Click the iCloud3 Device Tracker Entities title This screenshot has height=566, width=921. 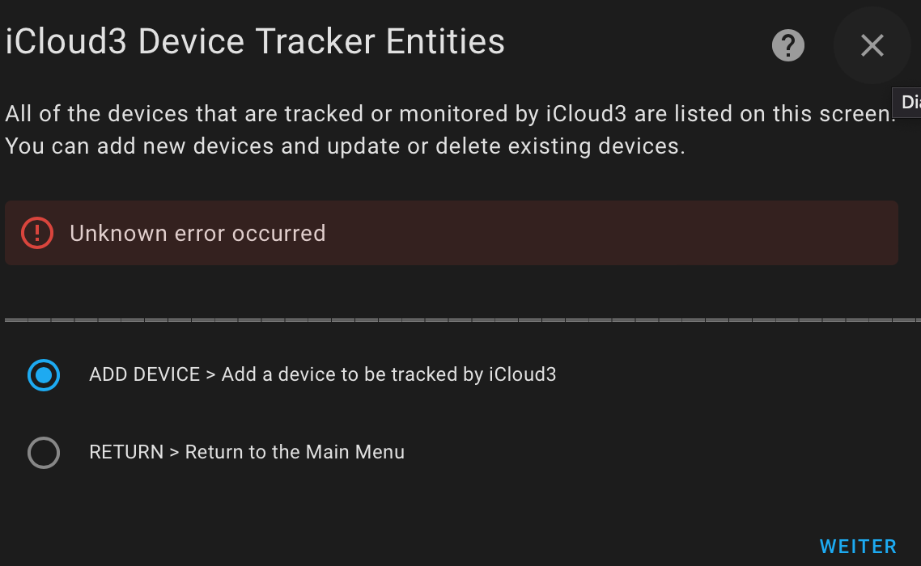point(253,40)
